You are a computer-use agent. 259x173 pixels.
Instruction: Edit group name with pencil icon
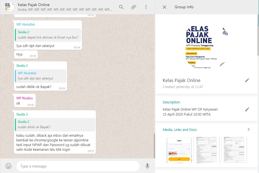click(x=247, y=80)
